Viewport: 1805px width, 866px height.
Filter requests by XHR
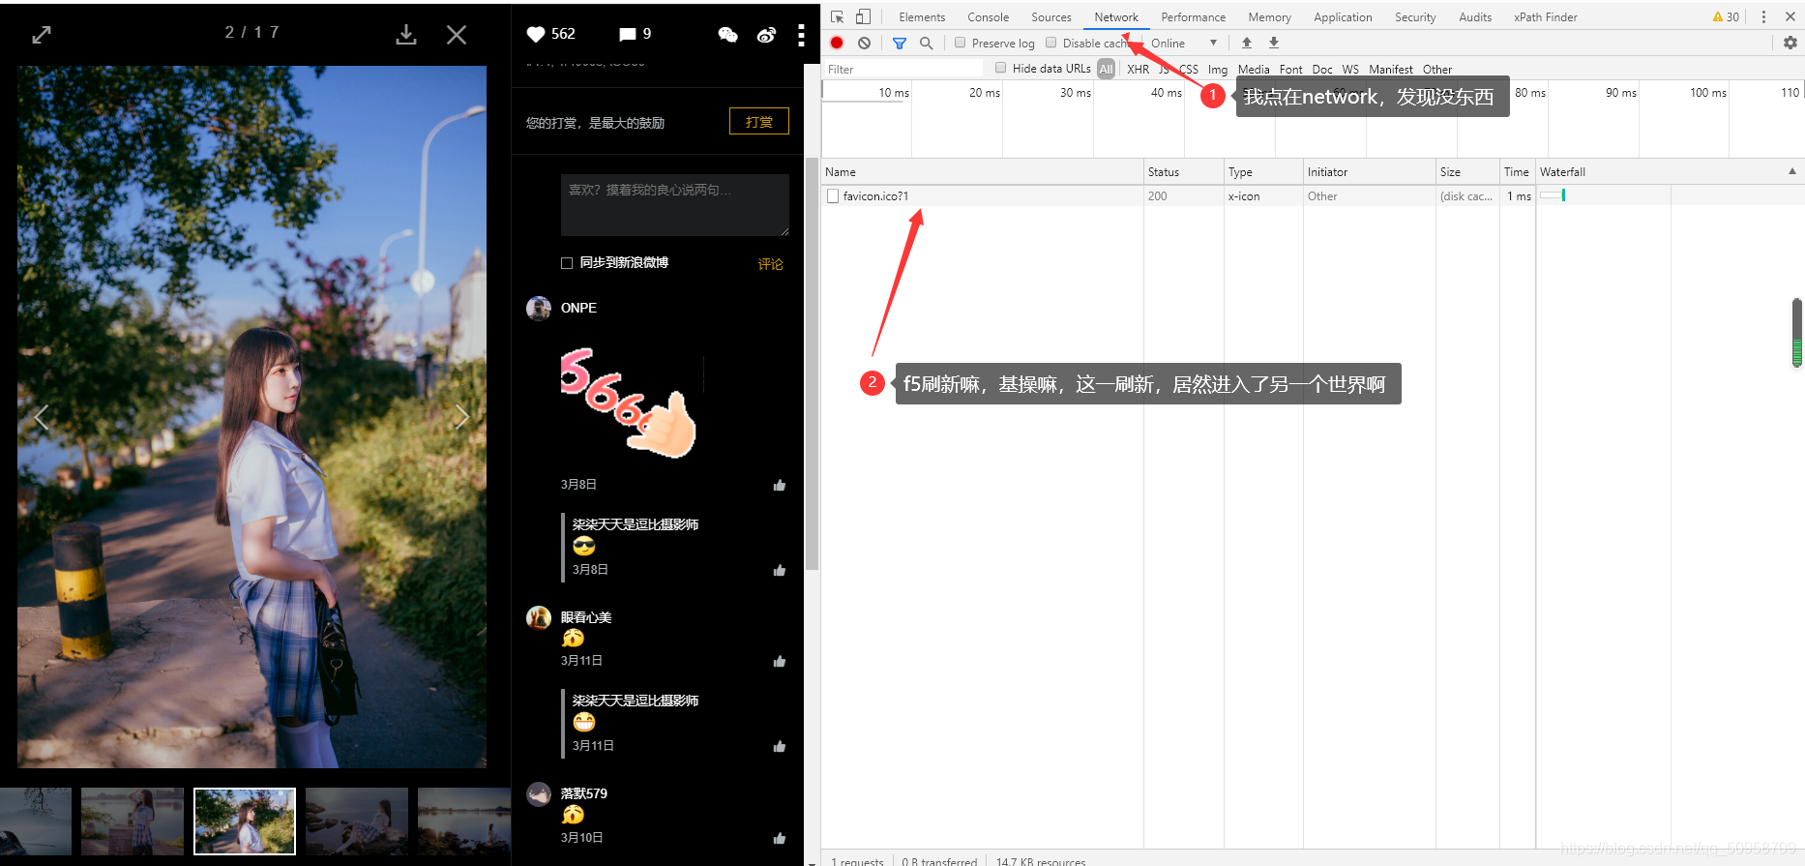point(1138,69)
